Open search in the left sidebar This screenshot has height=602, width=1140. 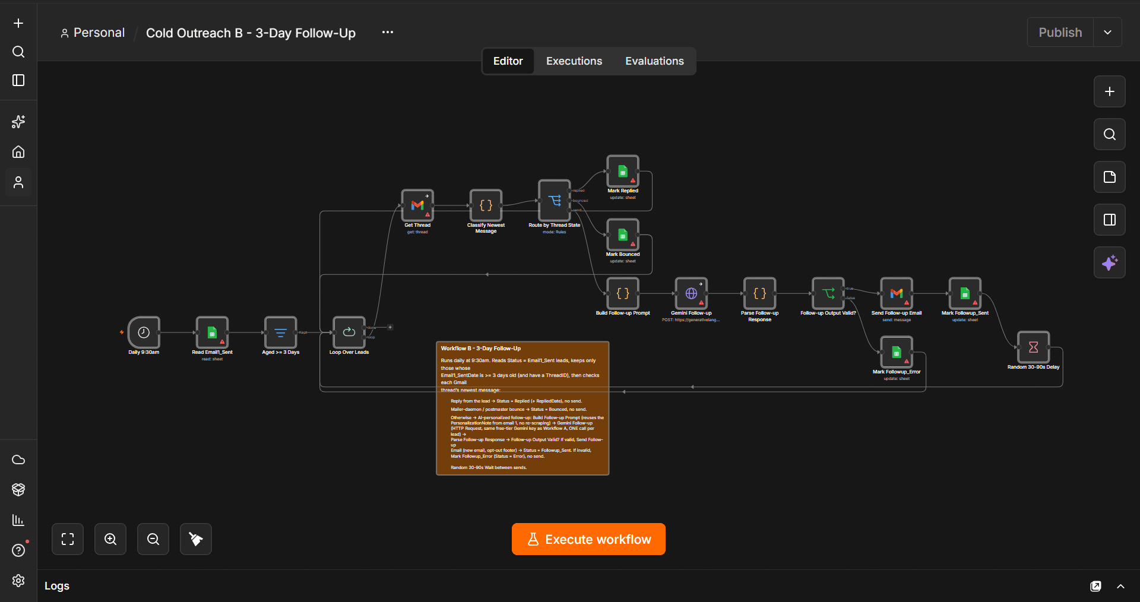click(18, 52)
